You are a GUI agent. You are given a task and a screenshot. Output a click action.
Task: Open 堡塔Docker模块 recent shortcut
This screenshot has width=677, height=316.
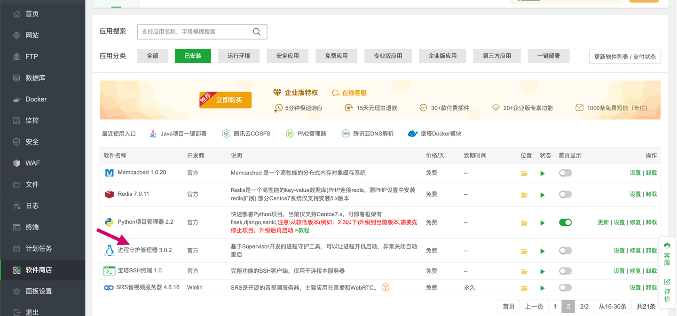434,134
